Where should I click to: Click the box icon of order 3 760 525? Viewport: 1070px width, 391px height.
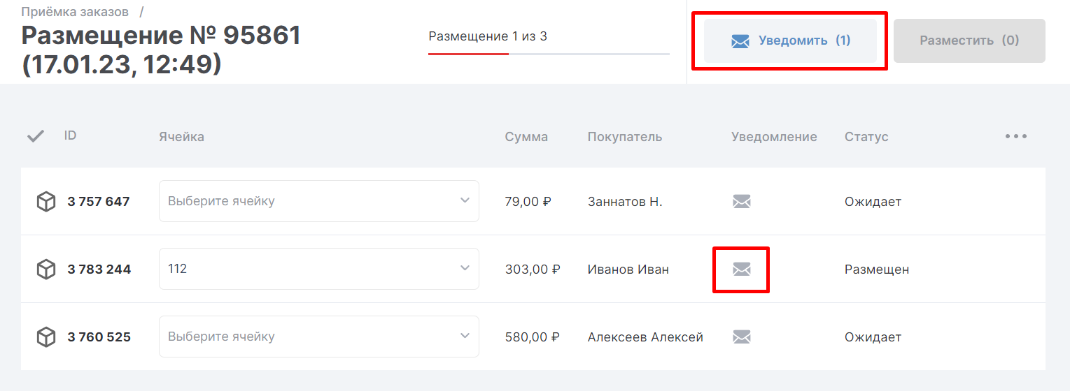[x=46, y=337]
